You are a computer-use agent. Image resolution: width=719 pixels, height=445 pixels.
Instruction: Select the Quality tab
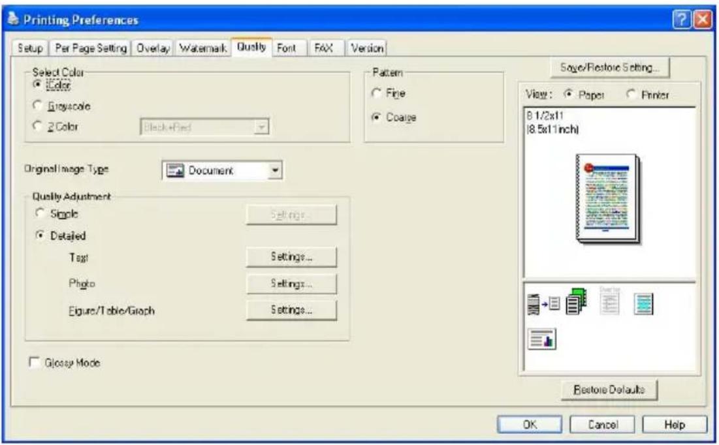pyautogui.click(x=251, y=47)
